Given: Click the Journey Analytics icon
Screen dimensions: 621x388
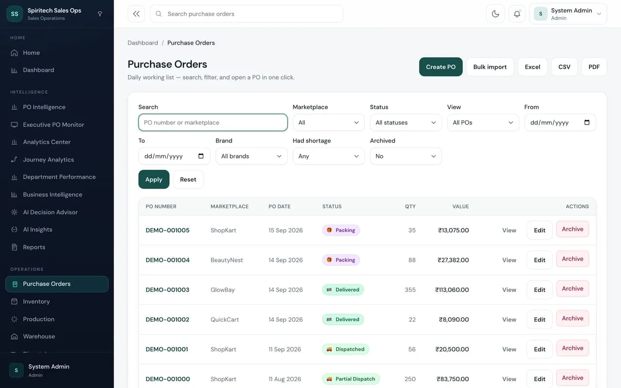Looking at the screenshot, I should pyautogui.click(x=14, y=160).
